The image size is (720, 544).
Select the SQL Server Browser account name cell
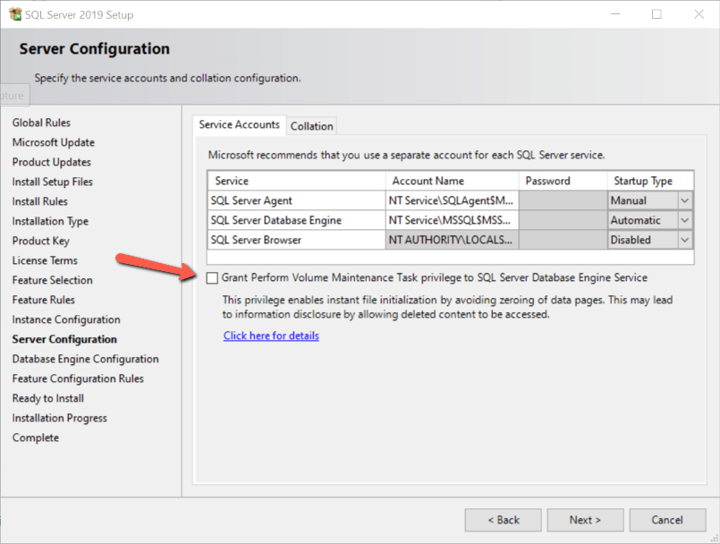453,240
